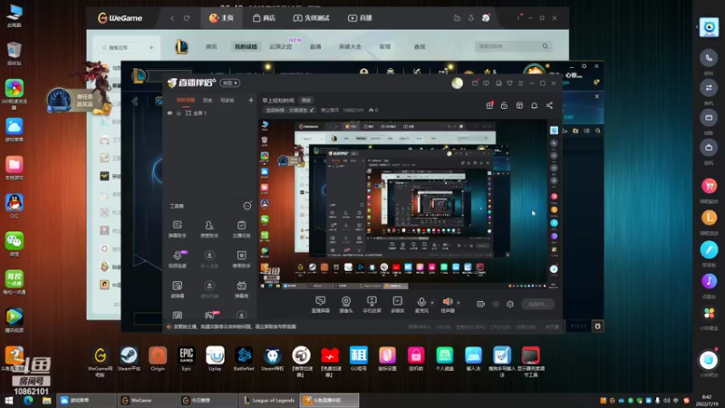The height and width of the screenshot is (408, 725).
Task: Open the 读弹幕 tool in the streaming toolbox
Action: [178, 289]
